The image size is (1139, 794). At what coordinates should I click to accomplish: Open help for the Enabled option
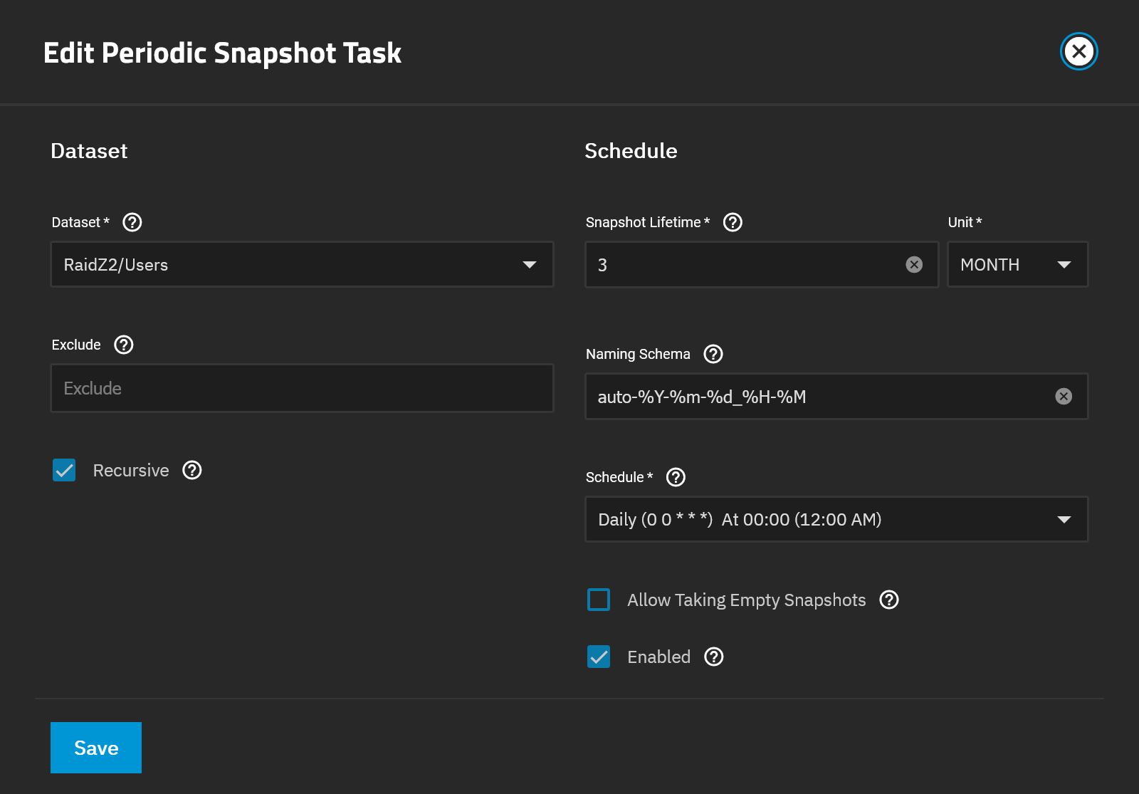pyautogui.click(x=715, y=657)
